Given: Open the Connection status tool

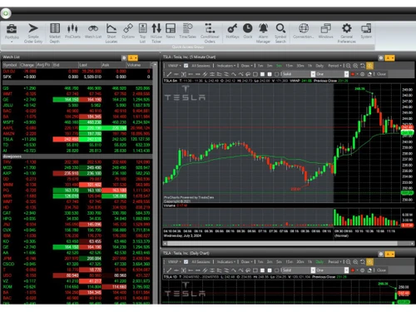Looking at the screenshot, I should point(304,32).
